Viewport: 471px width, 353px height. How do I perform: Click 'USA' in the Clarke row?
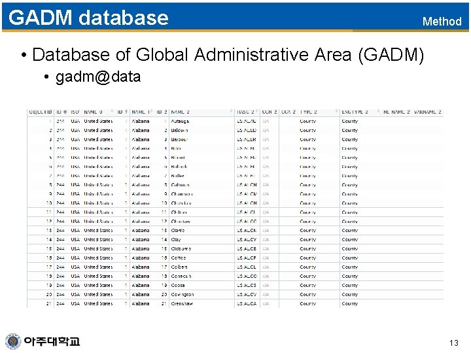(x=75, y=231)
